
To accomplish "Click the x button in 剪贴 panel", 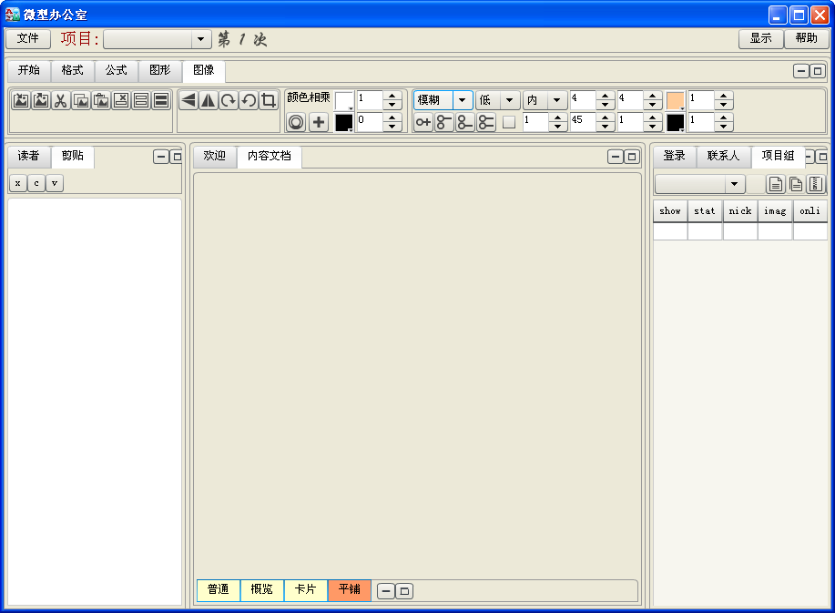I will point(17,183).
